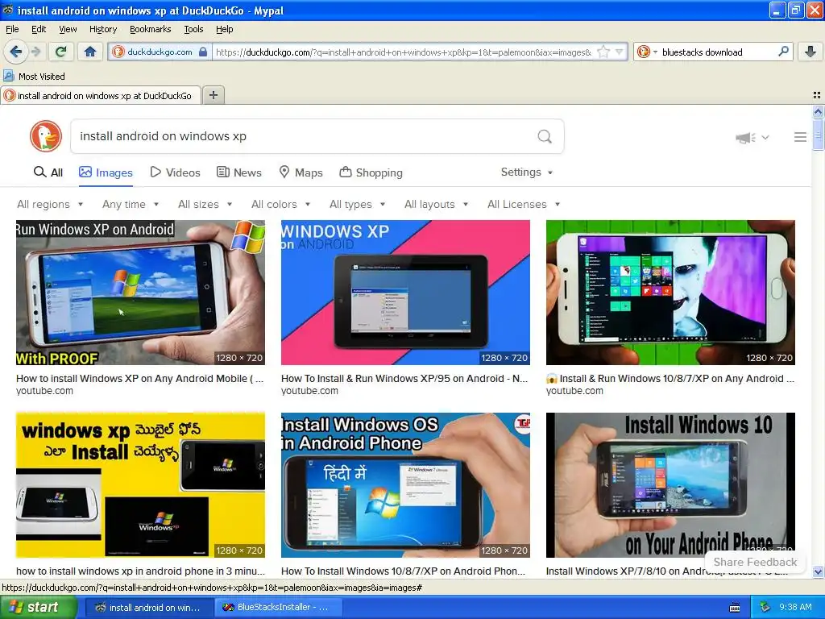Click the list all tabs grid icon
Screen dimensions: 825x619
click(817, 95)
